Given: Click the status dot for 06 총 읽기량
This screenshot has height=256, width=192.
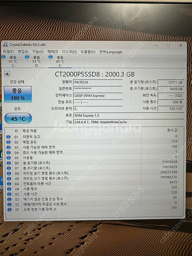Looking at the screenshot, I should click(9, 163).
